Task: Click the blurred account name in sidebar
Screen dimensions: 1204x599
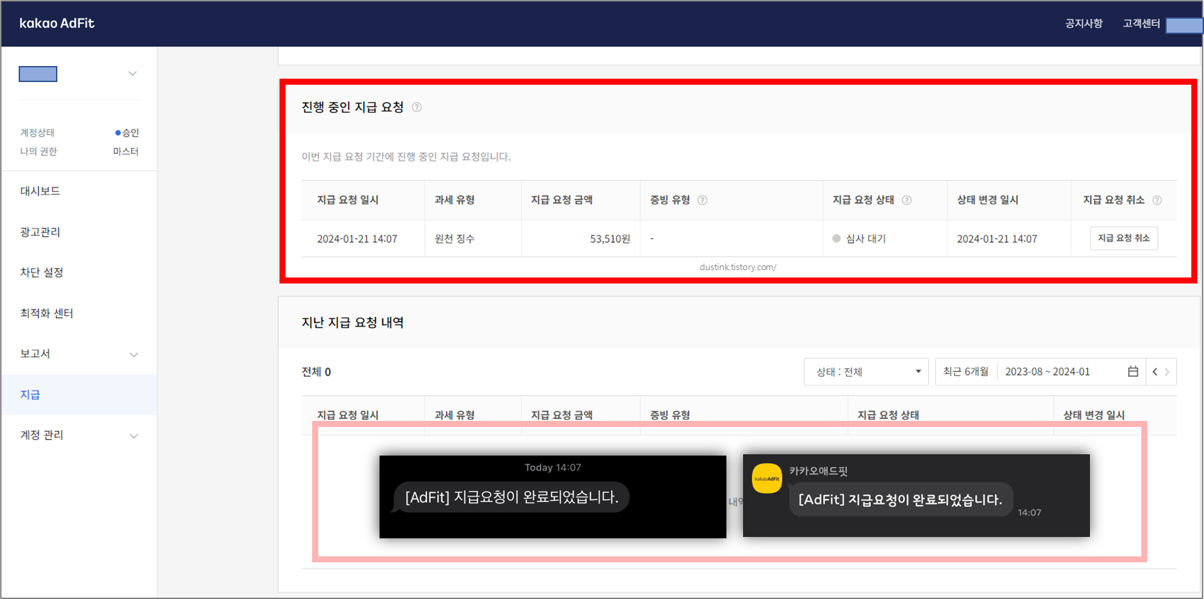Action: [x=38, y=74]
